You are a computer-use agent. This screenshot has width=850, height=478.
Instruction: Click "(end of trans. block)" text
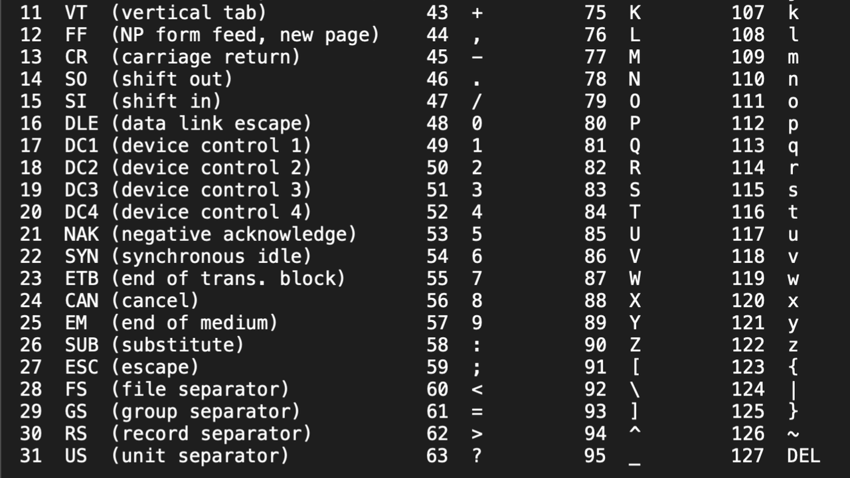click(x=228, y=278)
